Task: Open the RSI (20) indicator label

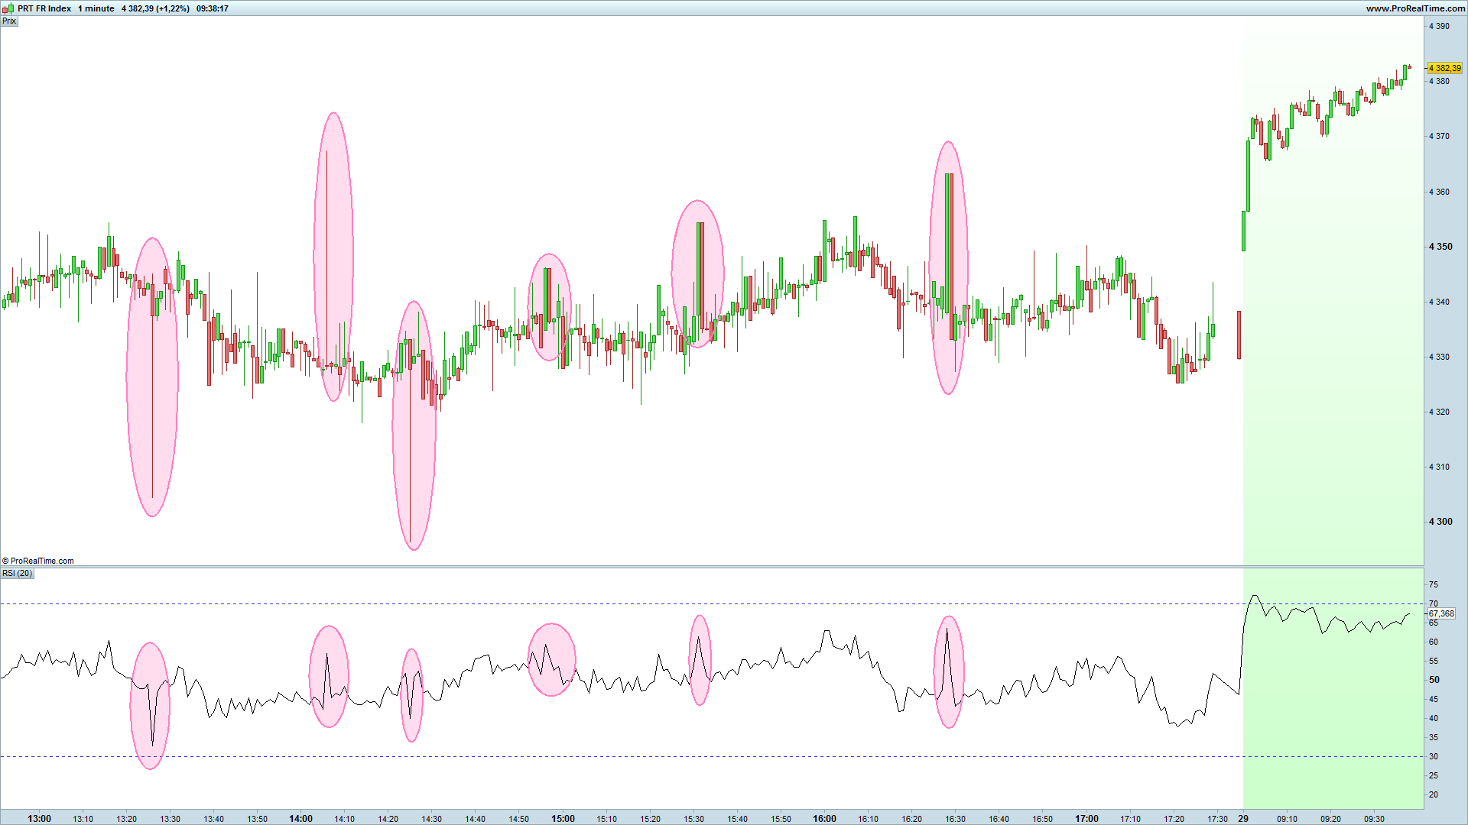Action: point(17,573)
